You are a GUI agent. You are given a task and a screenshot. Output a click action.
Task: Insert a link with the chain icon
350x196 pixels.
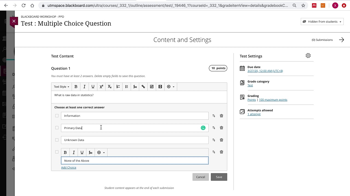tap(143, 87)
